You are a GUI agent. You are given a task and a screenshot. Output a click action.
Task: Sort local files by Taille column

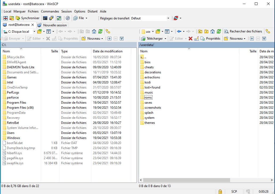pyautogui.click(x=50, y=51)
